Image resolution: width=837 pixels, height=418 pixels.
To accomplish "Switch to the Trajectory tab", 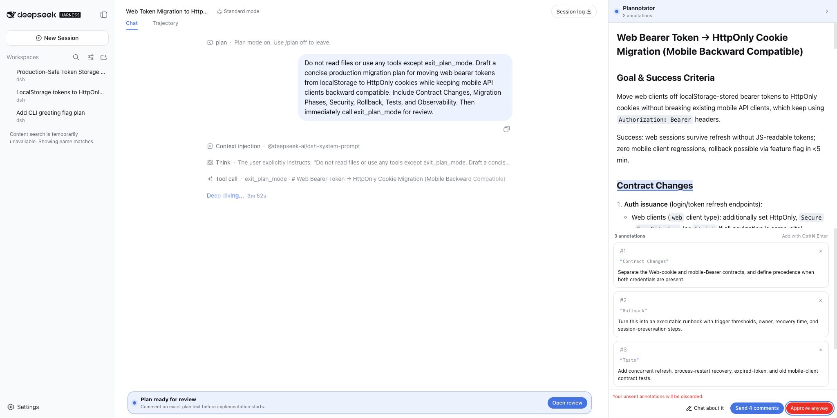I will (x=165, y=23).
